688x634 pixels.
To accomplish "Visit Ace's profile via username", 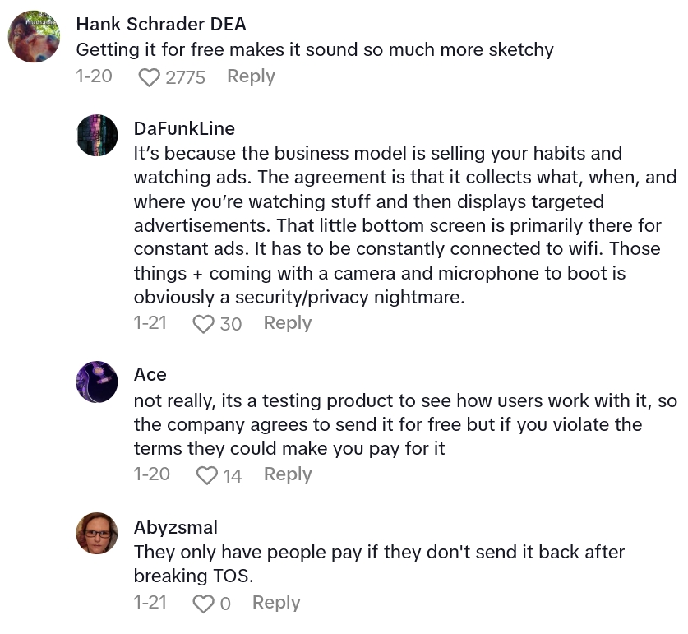I will pos(150,375).
